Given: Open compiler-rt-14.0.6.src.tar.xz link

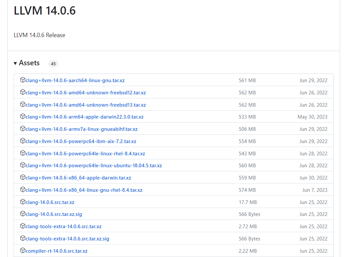Looking at the screenshot, I should click(x=56, y=251).
